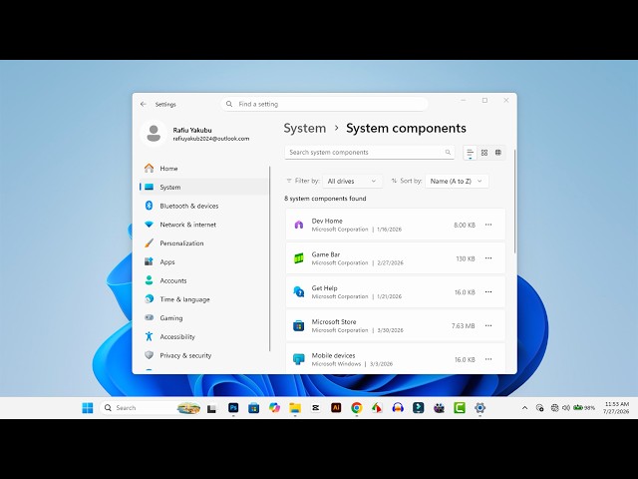Image resolution: width=638 pixels, height=479 pixels.
Task: Switch to table view layout
Action: click(x=498, y=153)
